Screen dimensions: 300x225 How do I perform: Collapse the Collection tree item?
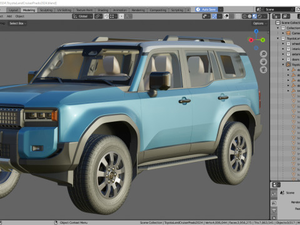pyautogui.click(x=277, y=28)
